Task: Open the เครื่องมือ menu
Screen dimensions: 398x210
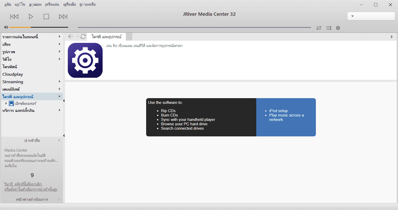Action: [69, 4]
